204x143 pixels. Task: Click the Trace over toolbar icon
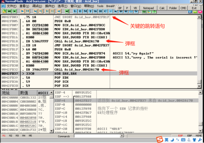pyautogui.click(x=52, y=11)
